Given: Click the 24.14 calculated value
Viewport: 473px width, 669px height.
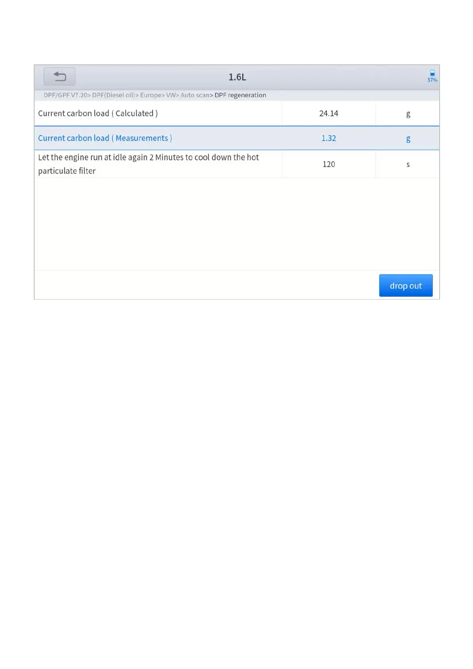Looking at the screenshot, I should [x=328, y=114].
